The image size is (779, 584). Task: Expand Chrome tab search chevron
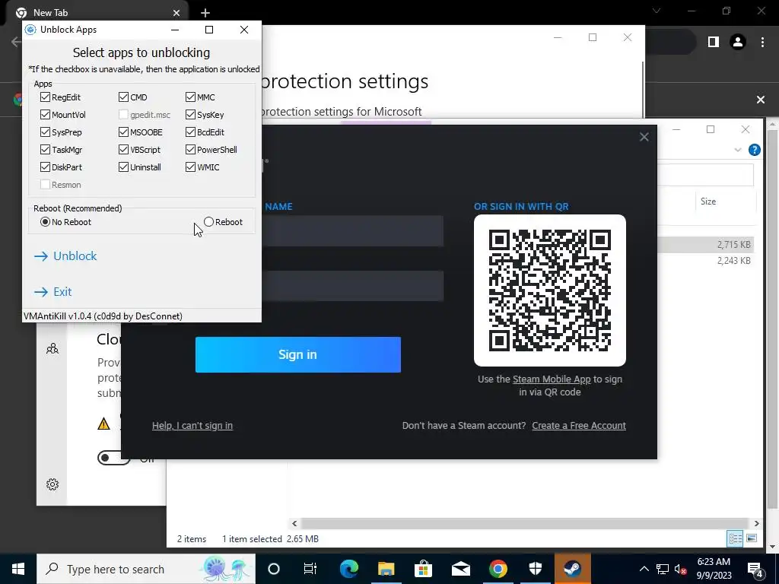click(x=657, y=11)
